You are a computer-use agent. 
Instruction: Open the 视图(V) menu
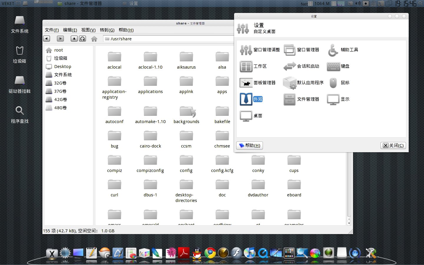(88, 30)
